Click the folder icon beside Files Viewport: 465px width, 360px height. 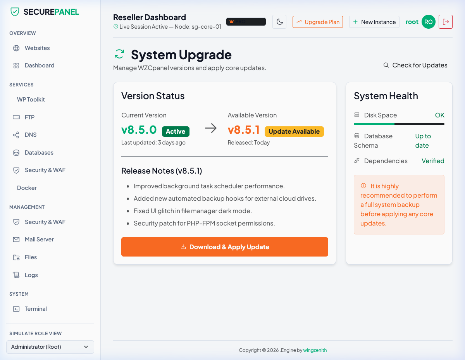pyautogui.click(x=16, y=257)
